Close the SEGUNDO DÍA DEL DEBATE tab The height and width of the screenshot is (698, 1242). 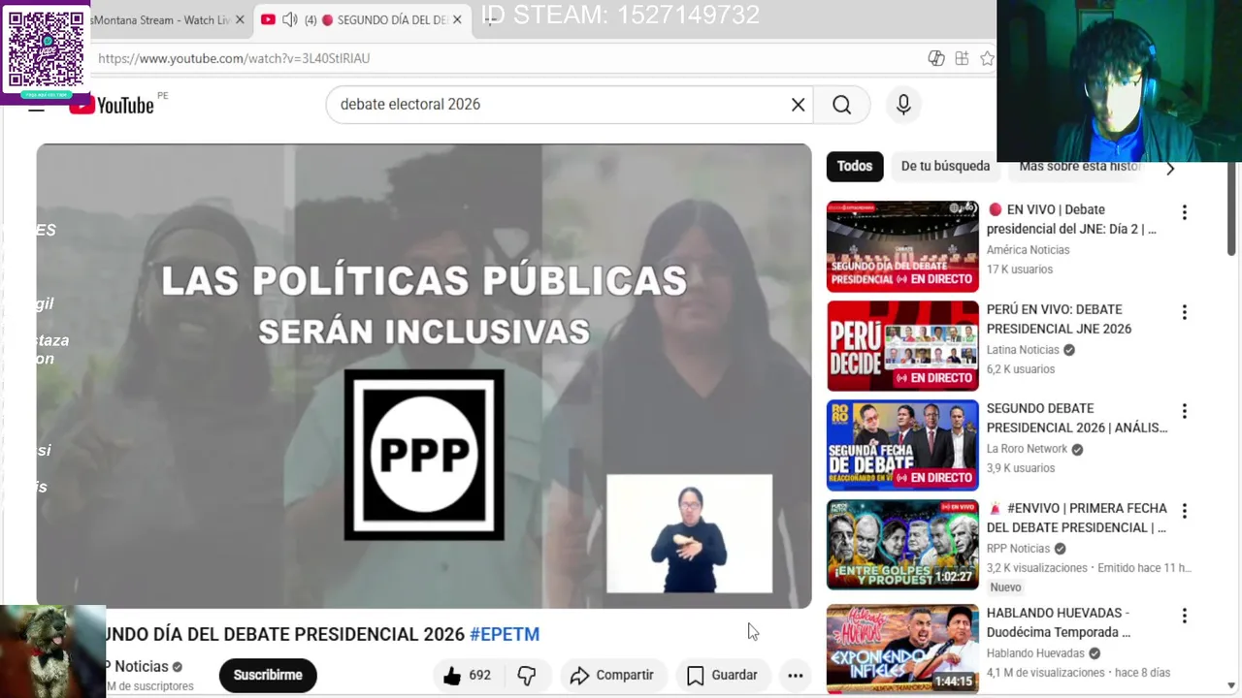tap(457, 19)
